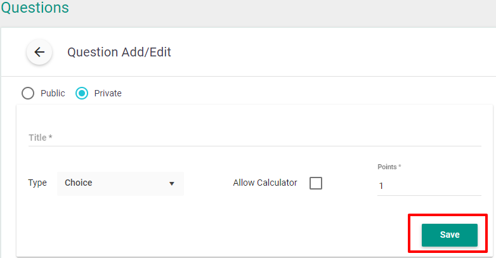This screenshot has width=496, height=258.
Task: Open the Questions heading link
Action: (35, 8)
